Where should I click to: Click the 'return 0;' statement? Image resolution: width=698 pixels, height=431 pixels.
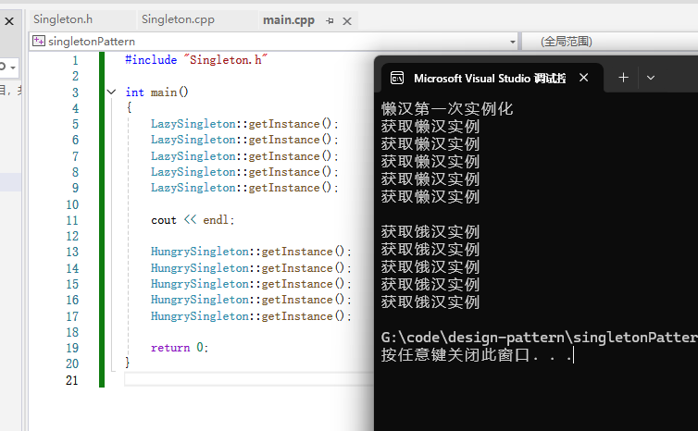[180, 348]
